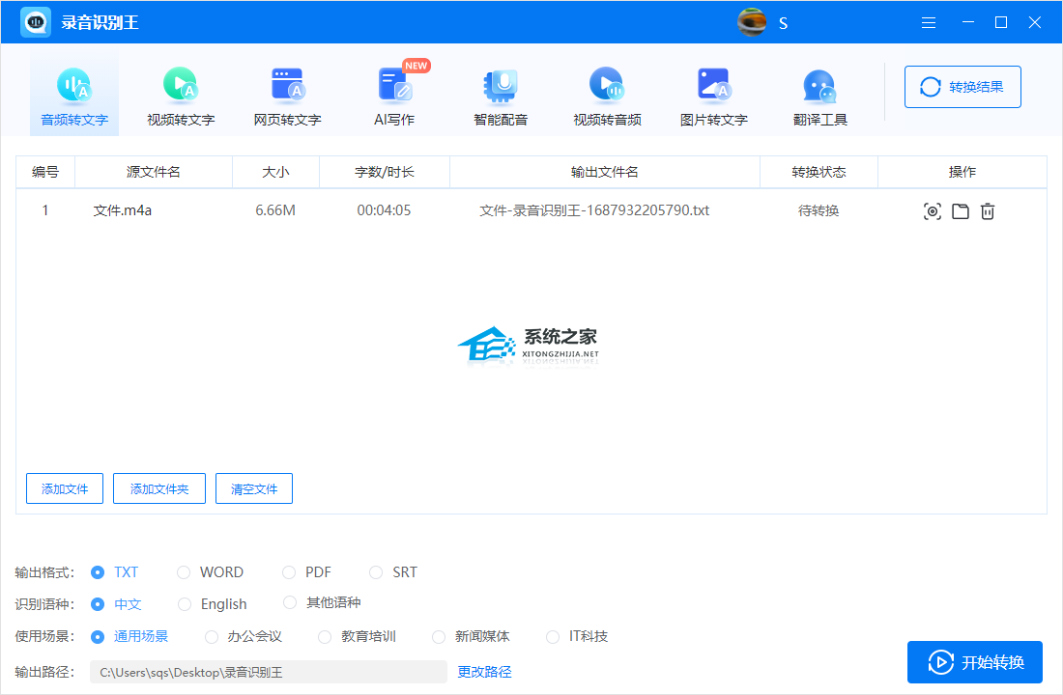Click the 编号 column header
Viewport: 1063px width, 695px height.
pyautogui.click(x=45, y=172)
